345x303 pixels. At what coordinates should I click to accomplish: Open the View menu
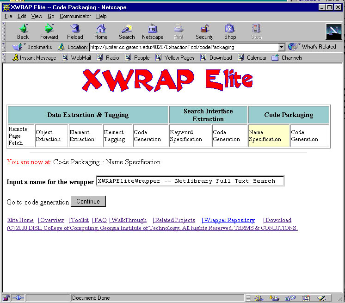click(37, 16)
